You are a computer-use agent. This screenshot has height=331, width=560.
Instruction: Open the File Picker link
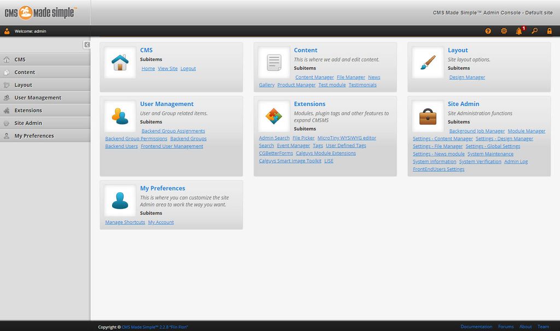click(x=304, y=138)
